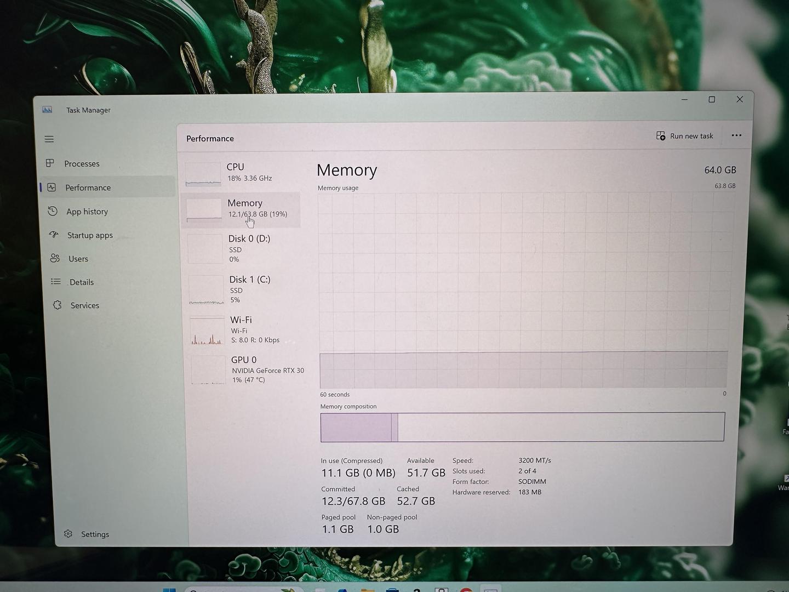Maximize the Task Manager window
Image resolution: width=789 pixels, height=592 pixels.
pos(712,100)
